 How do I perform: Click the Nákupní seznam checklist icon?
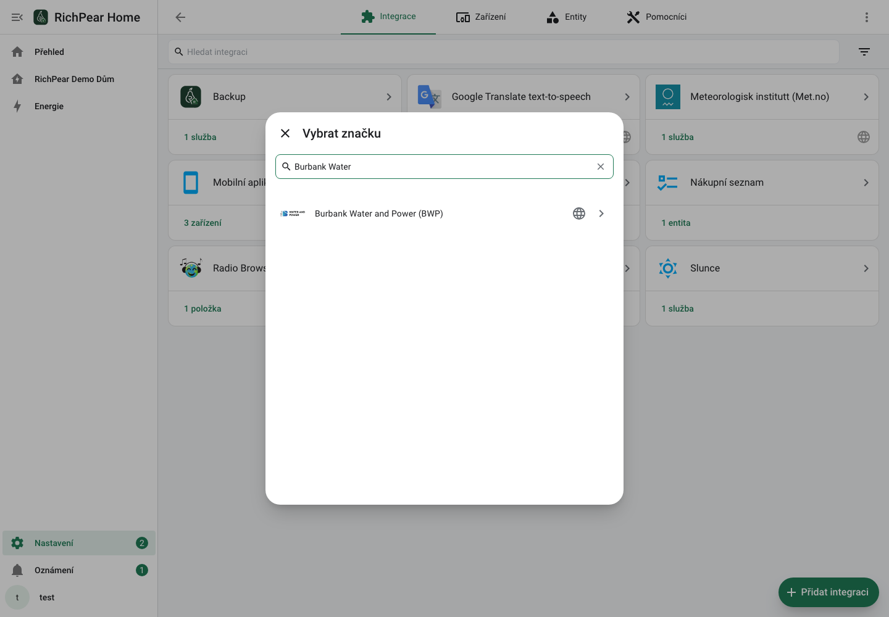pyautogui.click(x=668, y=183)
